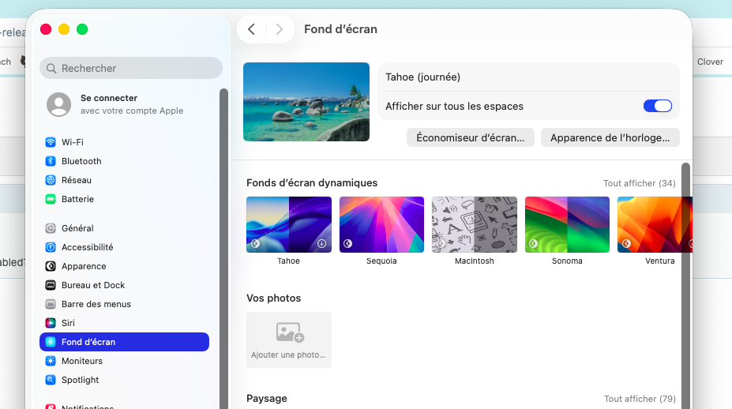Viewport: 732px width, 409px height.
Task: Click the Bureau et Dock icon
Action: tap(51, 285)
